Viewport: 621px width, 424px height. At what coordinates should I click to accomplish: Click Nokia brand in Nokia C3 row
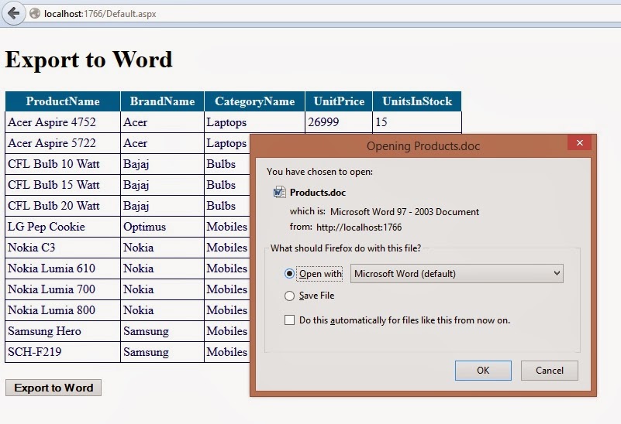162,248
